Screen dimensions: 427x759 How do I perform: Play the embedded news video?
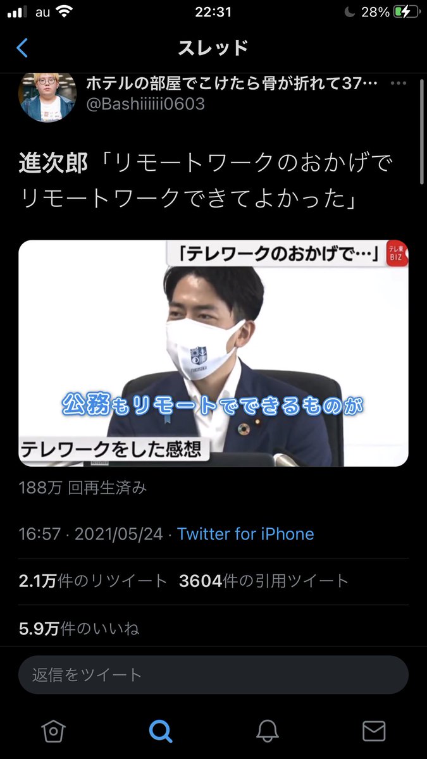[x=213, y=353]
